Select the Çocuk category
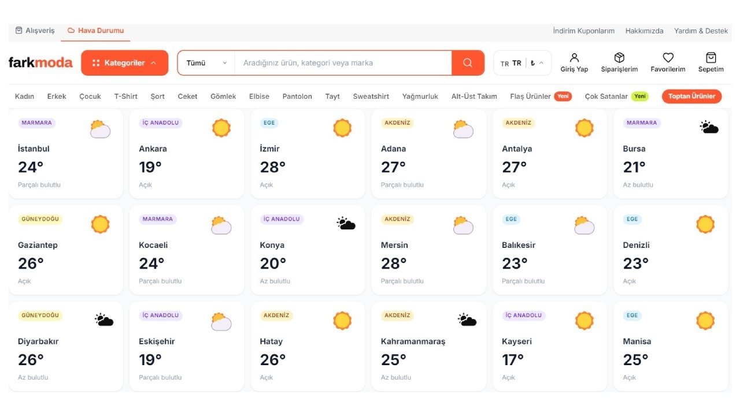The width and height of the screenshot is (740, 416). click(90, 96)
